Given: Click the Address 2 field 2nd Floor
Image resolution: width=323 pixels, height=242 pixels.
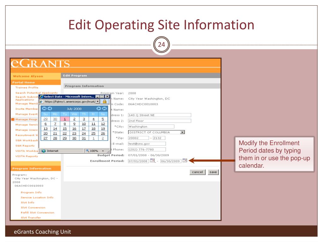Looking at the screenshot, I should click(x=159, y=121).
